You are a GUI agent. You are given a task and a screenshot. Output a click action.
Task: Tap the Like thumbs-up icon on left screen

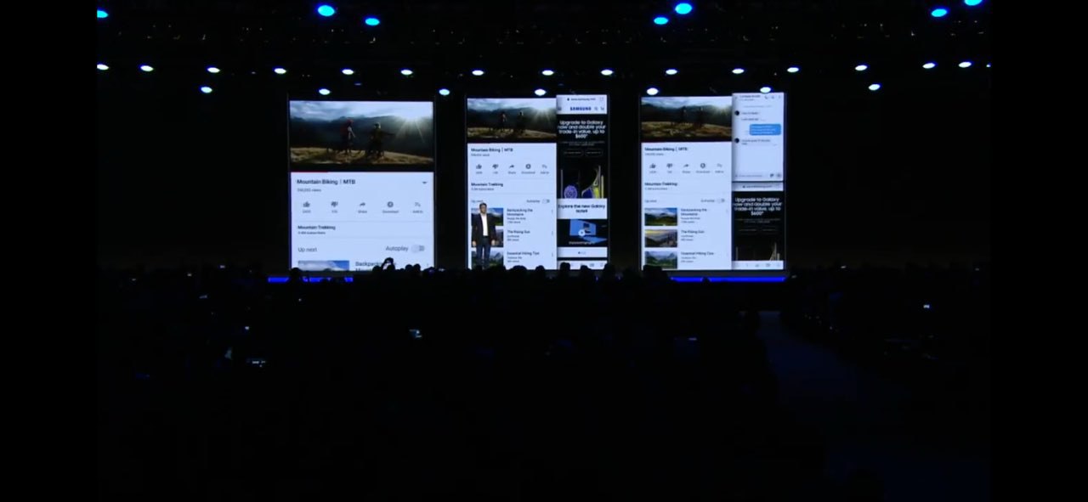(x=307, y=204)
